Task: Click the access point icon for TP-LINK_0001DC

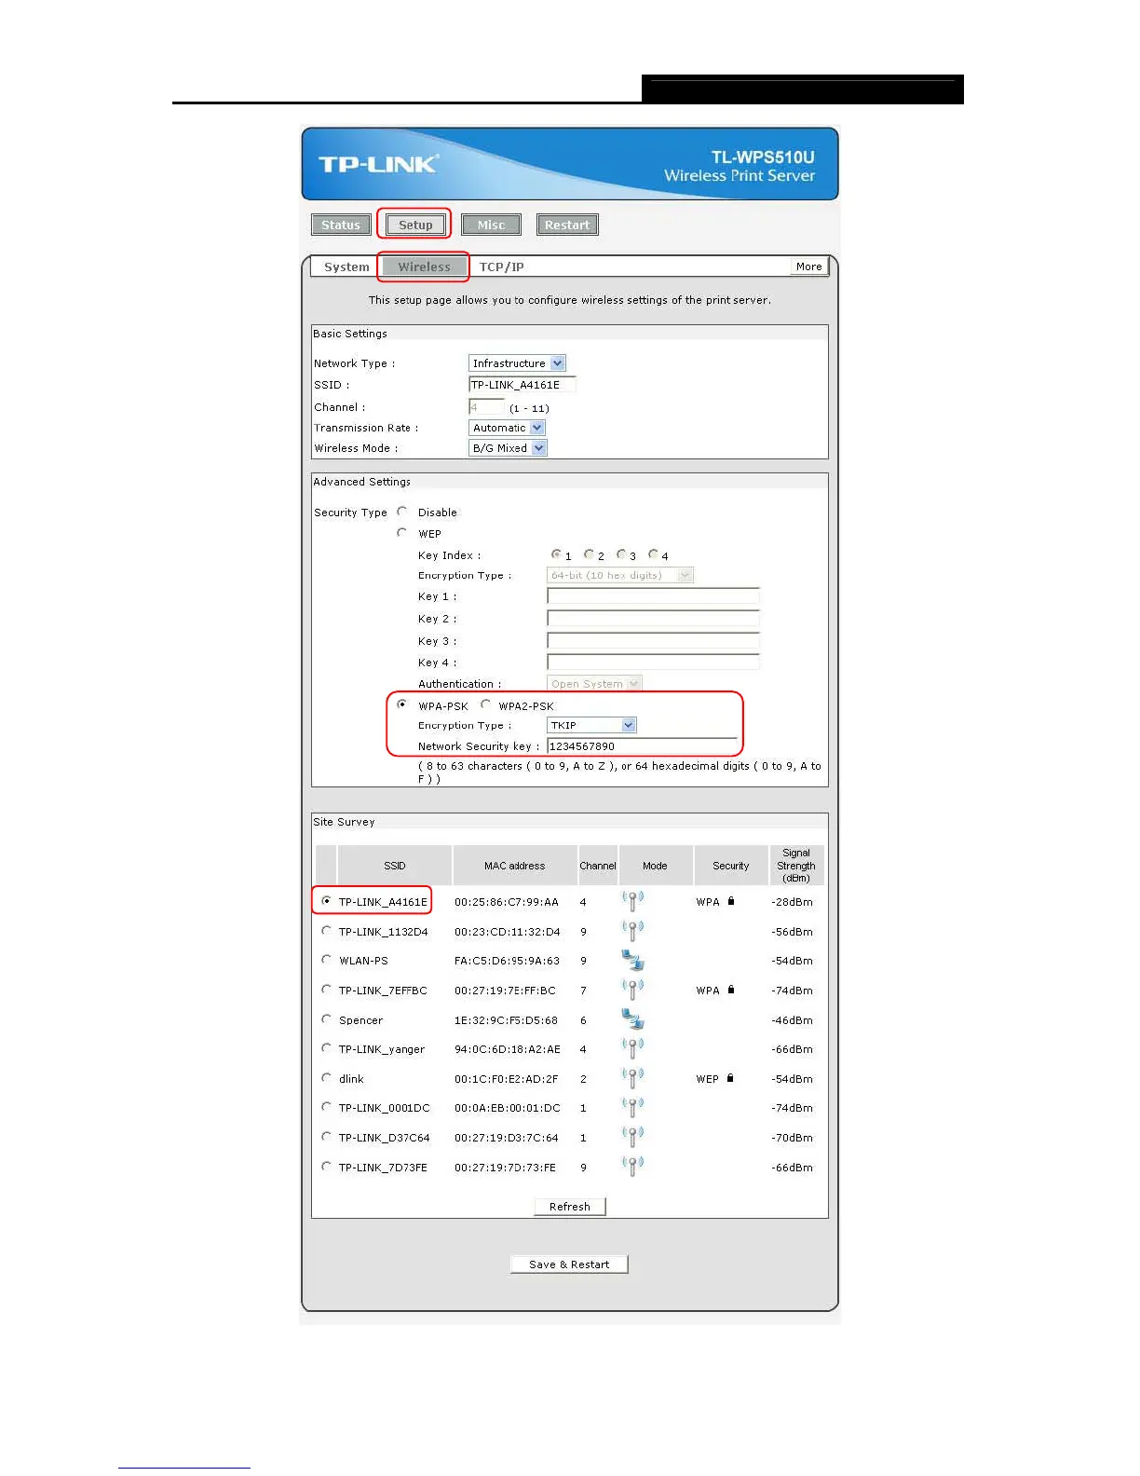Action: [x=632, y=1107]
